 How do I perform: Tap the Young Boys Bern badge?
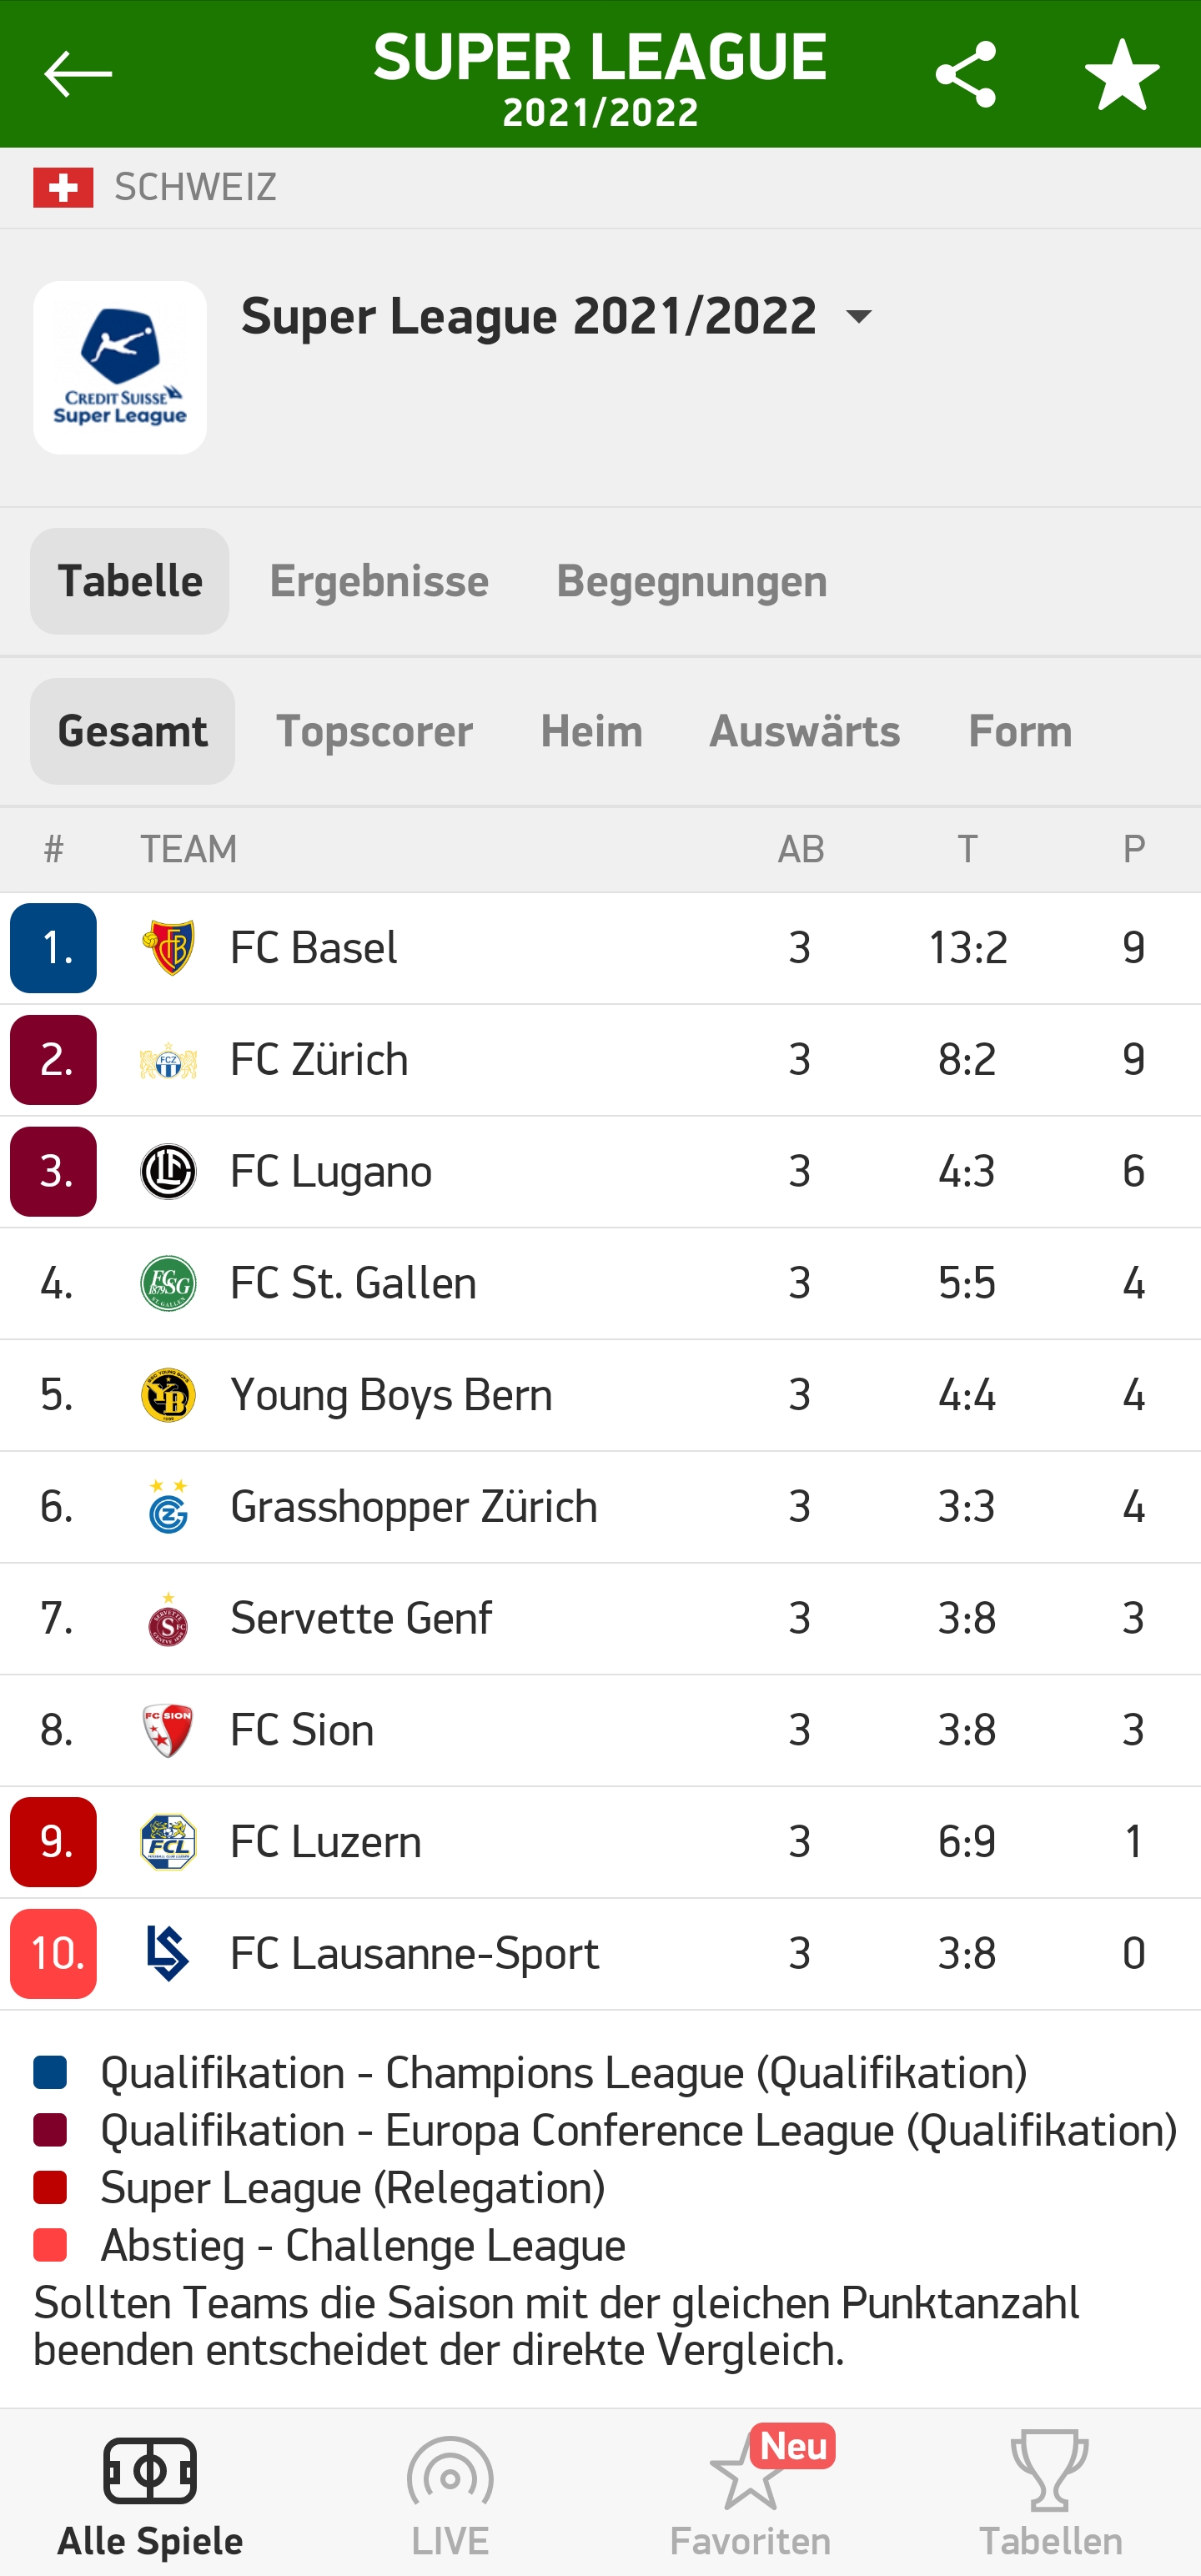click(168, 1394)
